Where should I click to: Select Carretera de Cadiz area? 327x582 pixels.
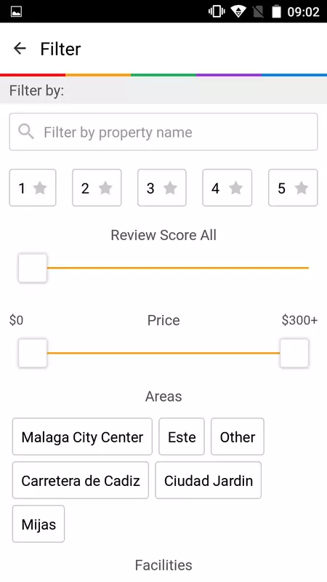click(x=81, y=480)
